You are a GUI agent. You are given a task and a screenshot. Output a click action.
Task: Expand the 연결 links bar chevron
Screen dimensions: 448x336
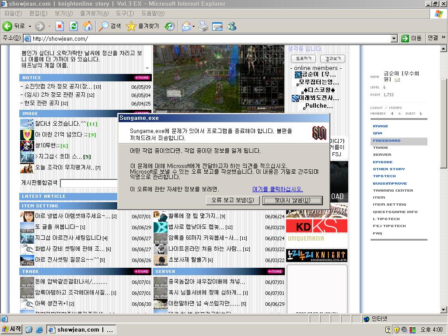[444, 37]
